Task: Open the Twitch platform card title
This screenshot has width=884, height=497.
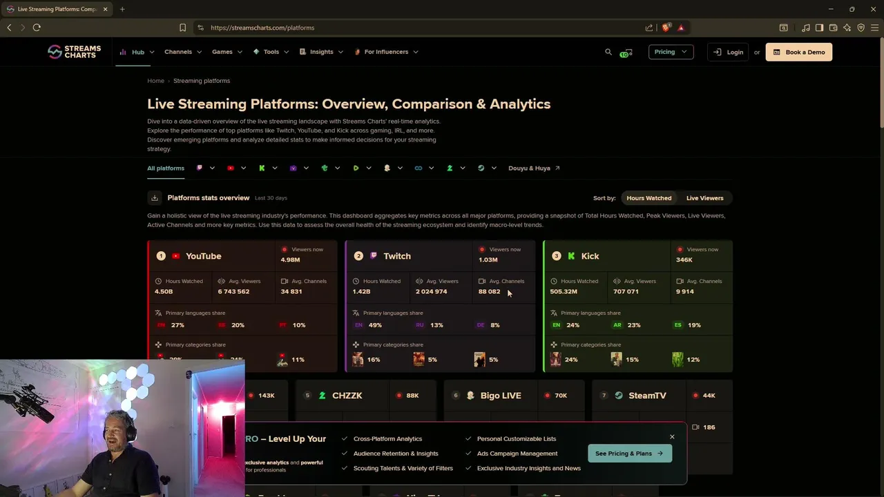Action: click(396, 256)
